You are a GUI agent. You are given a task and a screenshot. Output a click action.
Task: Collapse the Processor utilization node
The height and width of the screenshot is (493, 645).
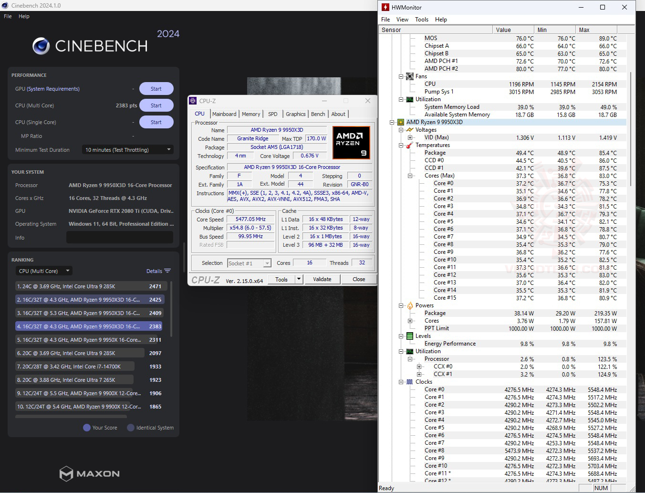click(410, 359)
